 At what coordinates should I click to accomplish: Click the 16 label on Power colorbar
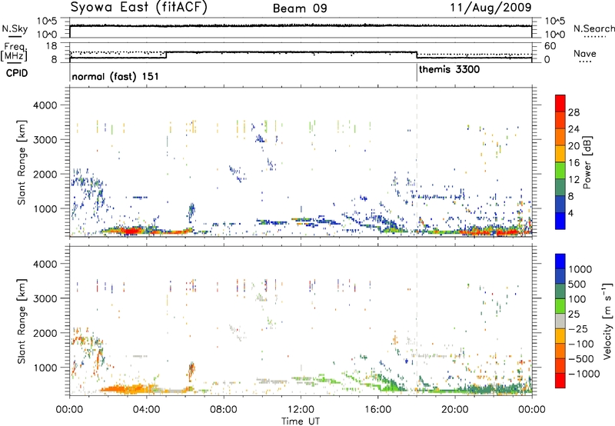click(x=573, y=163)
